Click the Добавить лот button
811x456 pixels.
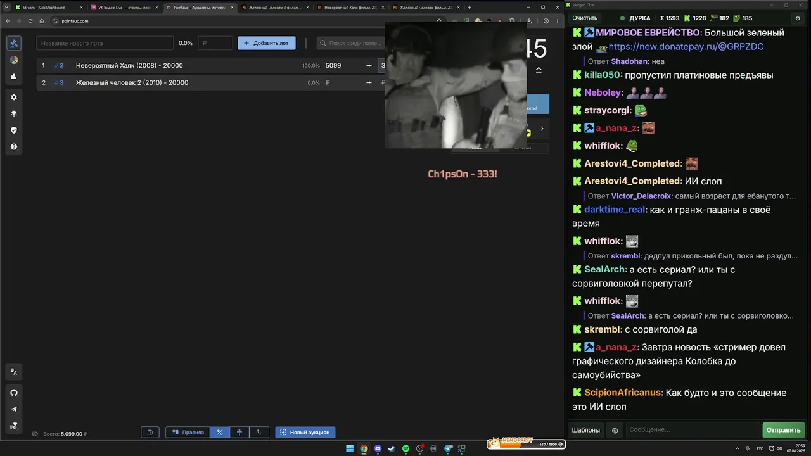pos(267,43)
